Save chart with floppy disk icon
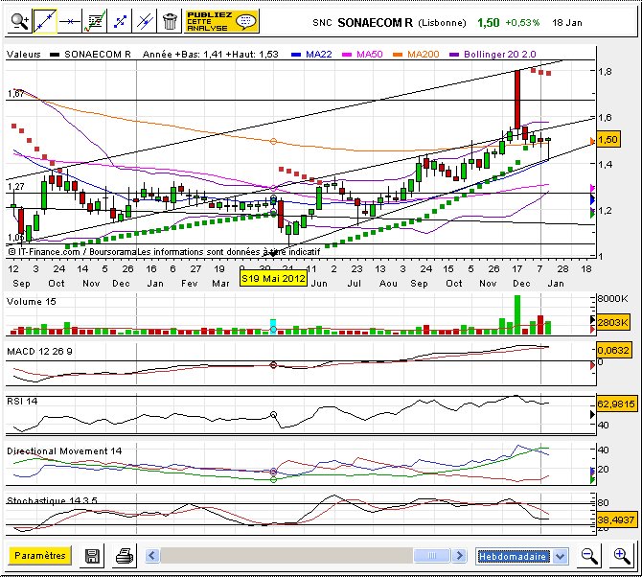642x577 pixels. point(92,556)
